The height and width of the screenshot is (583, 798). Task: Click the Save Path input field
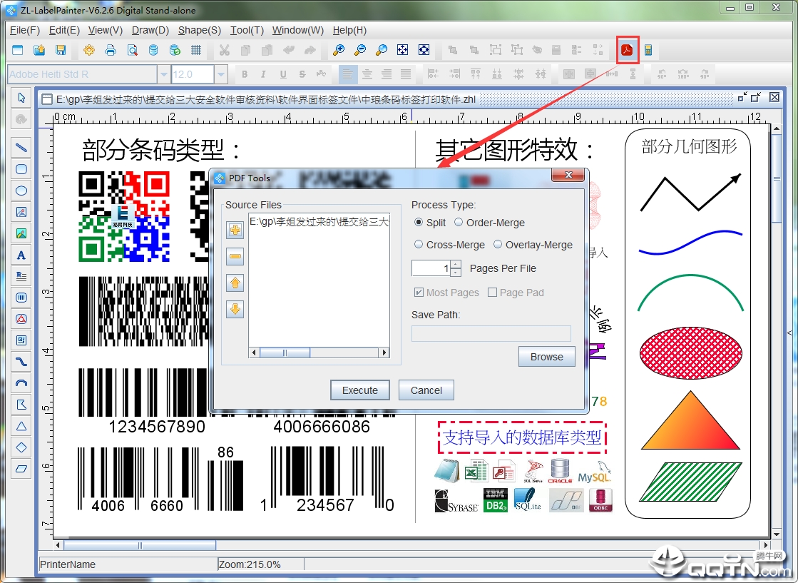click(491, 333)
